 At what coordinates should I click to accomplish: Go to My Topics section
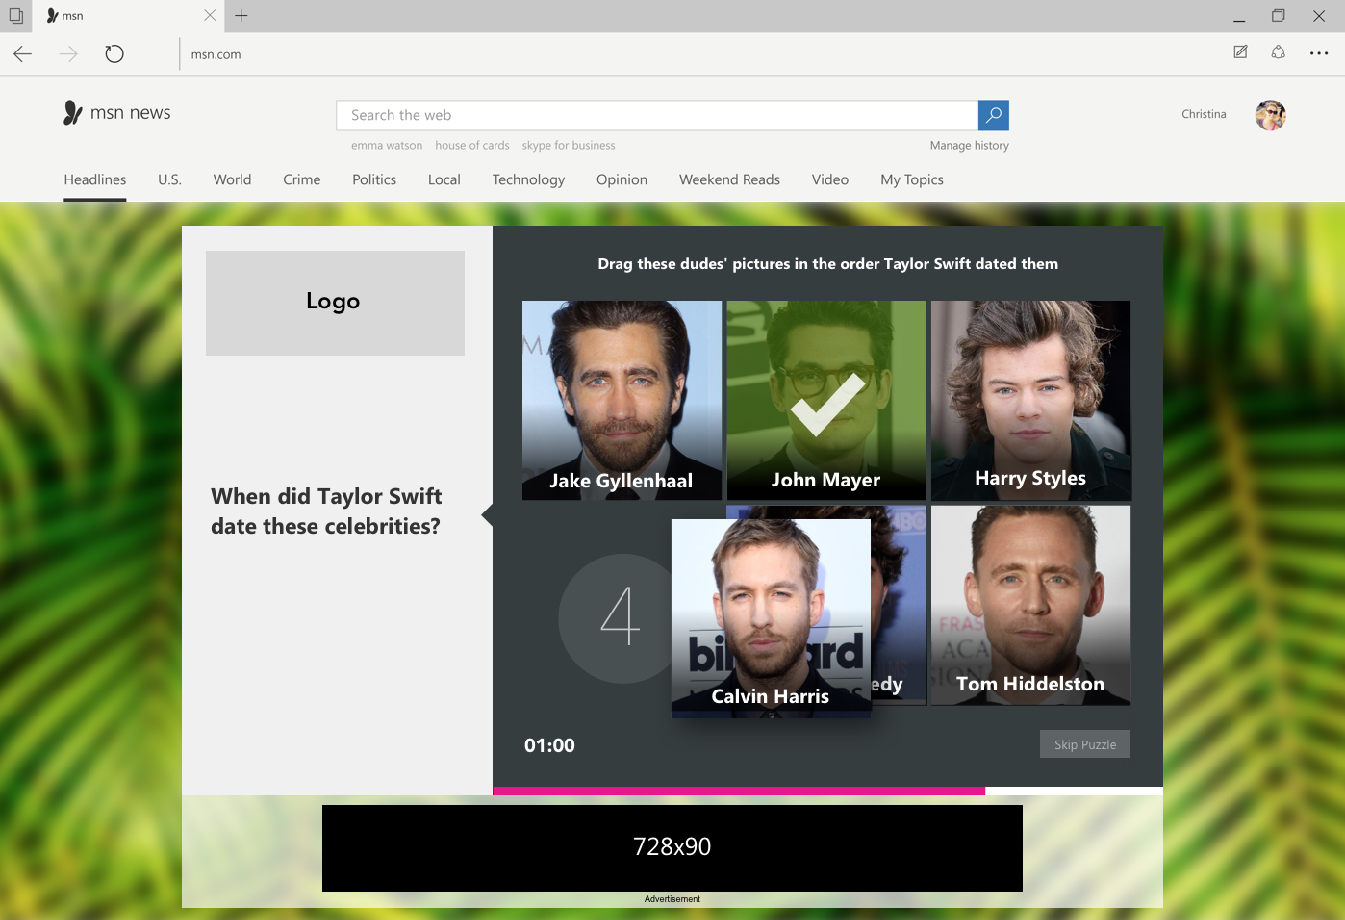click(912, 179)
